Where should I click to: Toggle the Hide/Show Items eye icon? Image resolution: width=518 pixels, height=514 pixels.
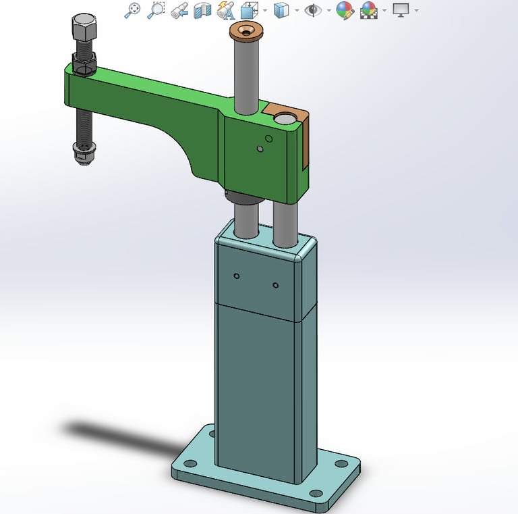(313, 11)
